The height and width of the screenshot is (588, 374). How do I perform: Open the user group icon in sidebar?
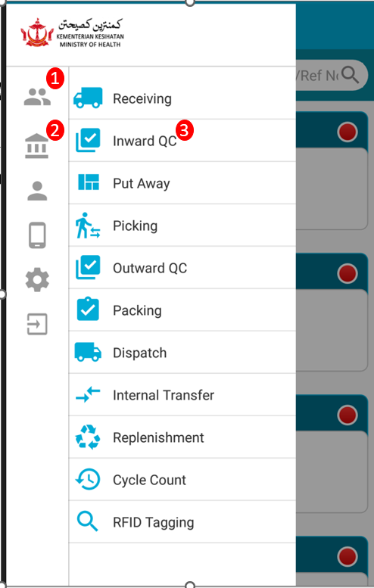[x=37, y=97]
